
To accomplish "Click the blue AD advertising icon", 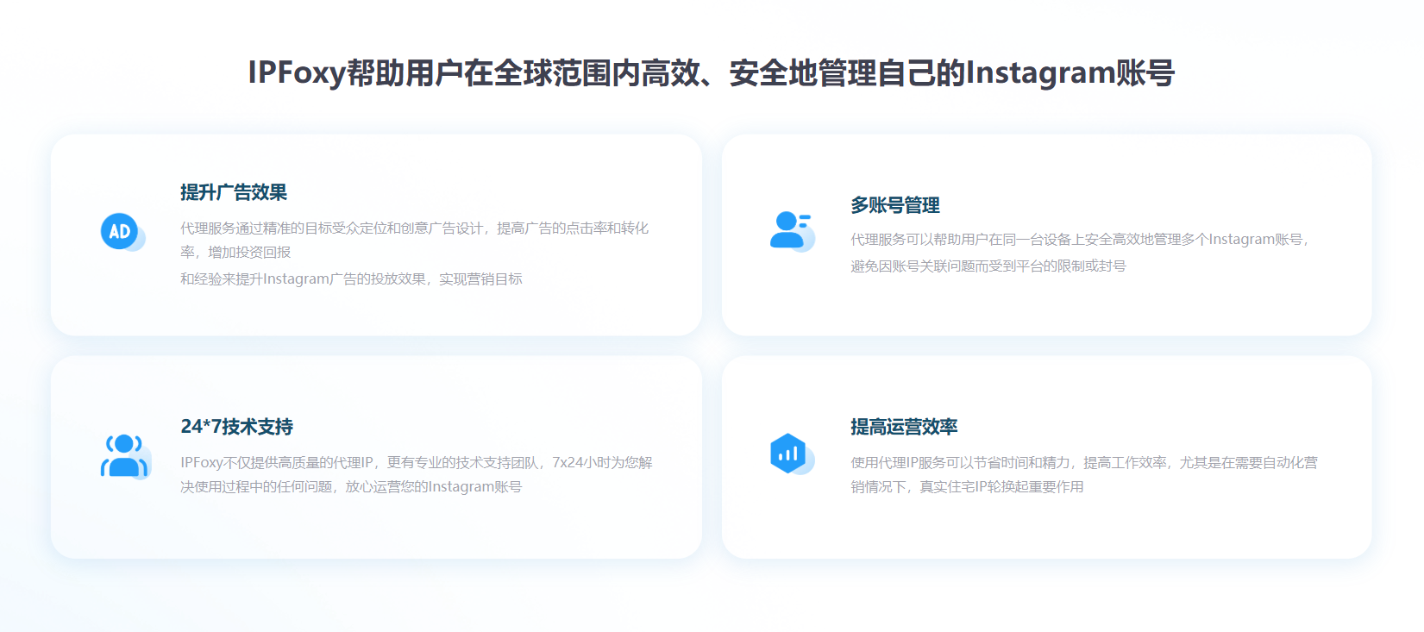I will pos(122,232).
